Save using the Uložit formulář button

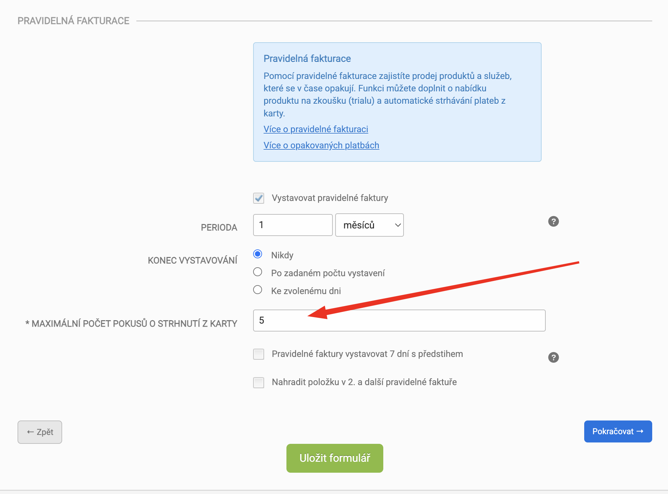point(335,458)
